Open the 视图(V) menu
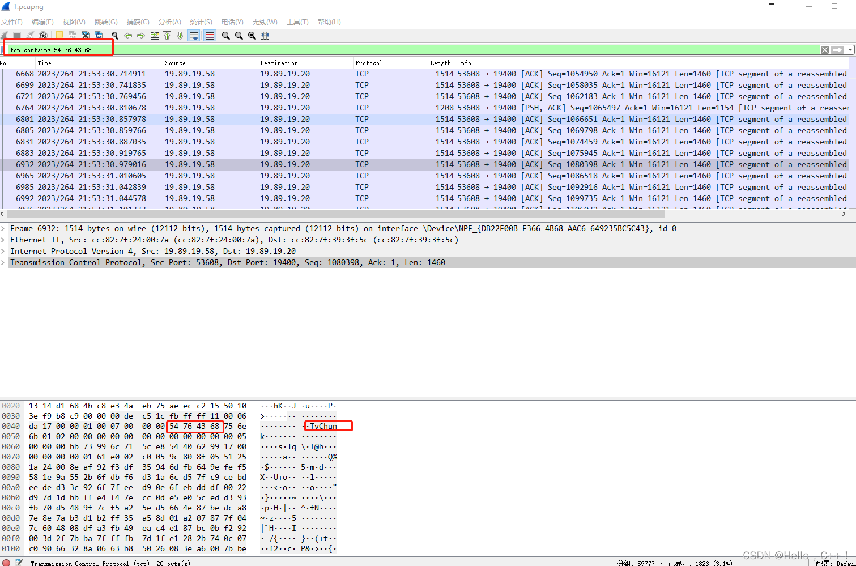 (x=74, y=22)
